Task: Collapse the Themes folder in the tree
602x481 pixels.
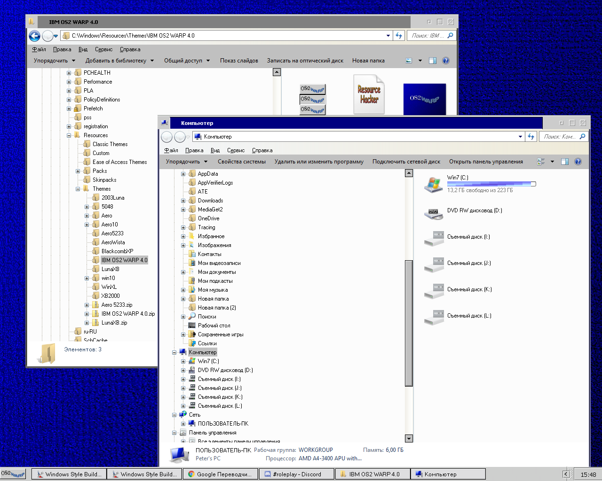Action: pos(78,189)
